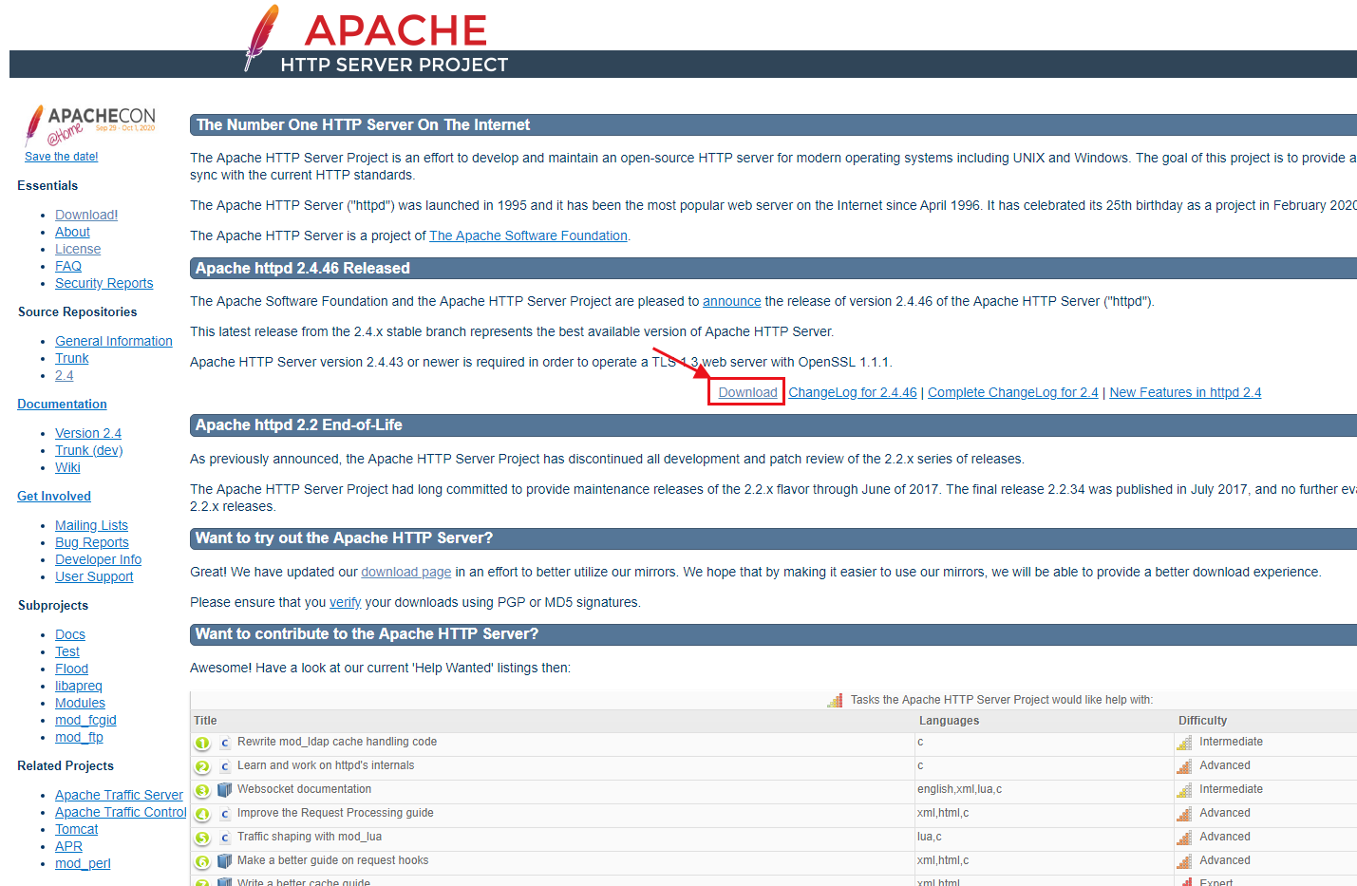Click the number 6 badge for request hooks row

(202, 861)
